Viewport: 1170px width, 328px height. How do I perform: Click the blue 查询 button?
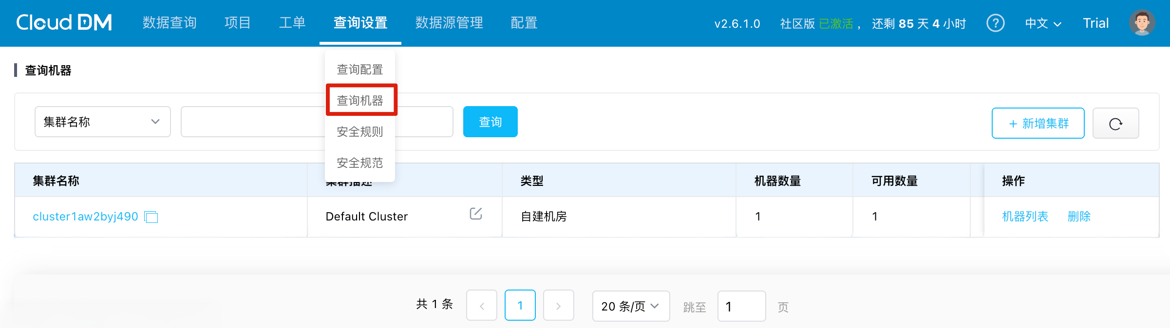tap(490, 122)
